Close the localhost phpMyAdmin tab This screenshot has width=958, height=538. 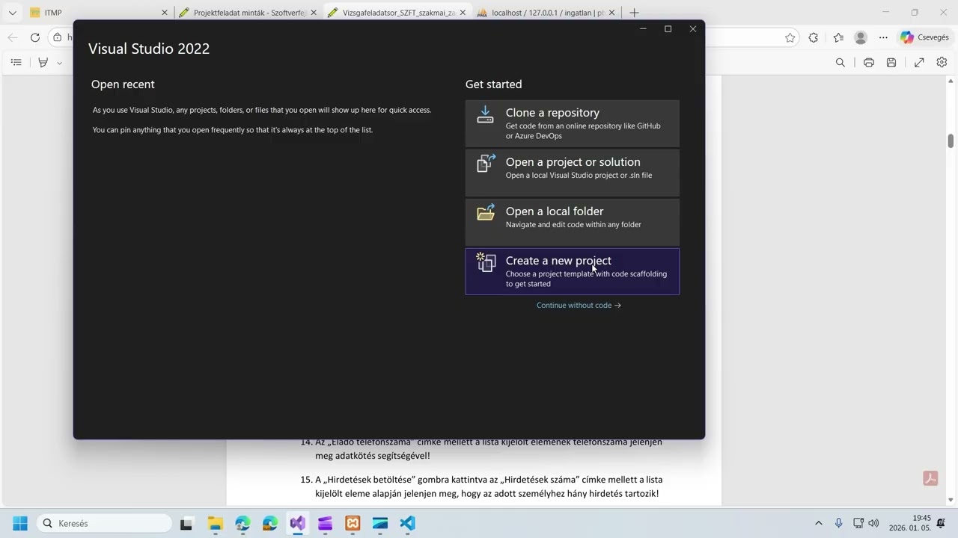[x=611, y=13]
